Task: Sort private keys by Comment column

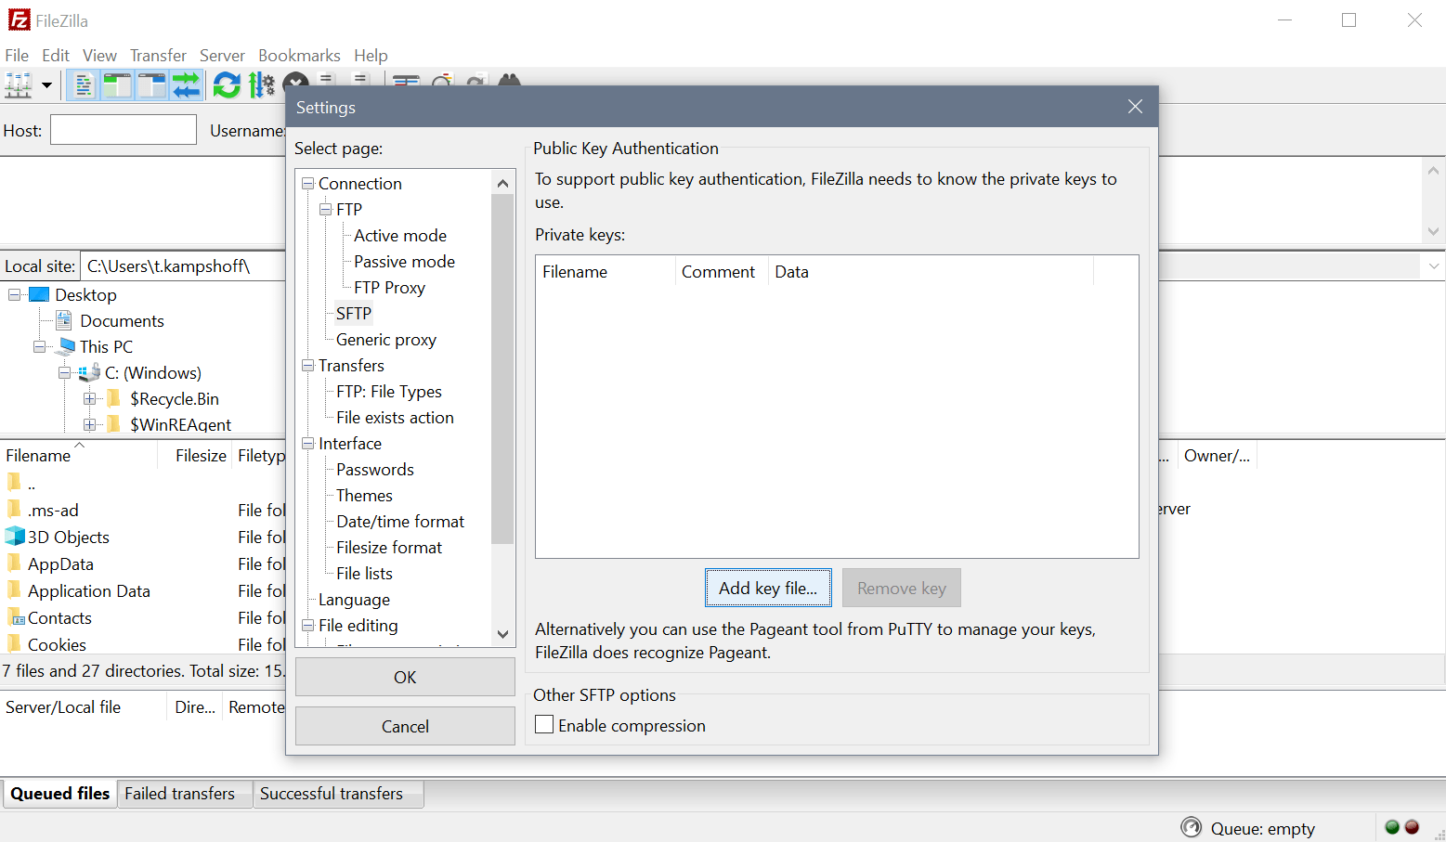Action: [721, 272]
